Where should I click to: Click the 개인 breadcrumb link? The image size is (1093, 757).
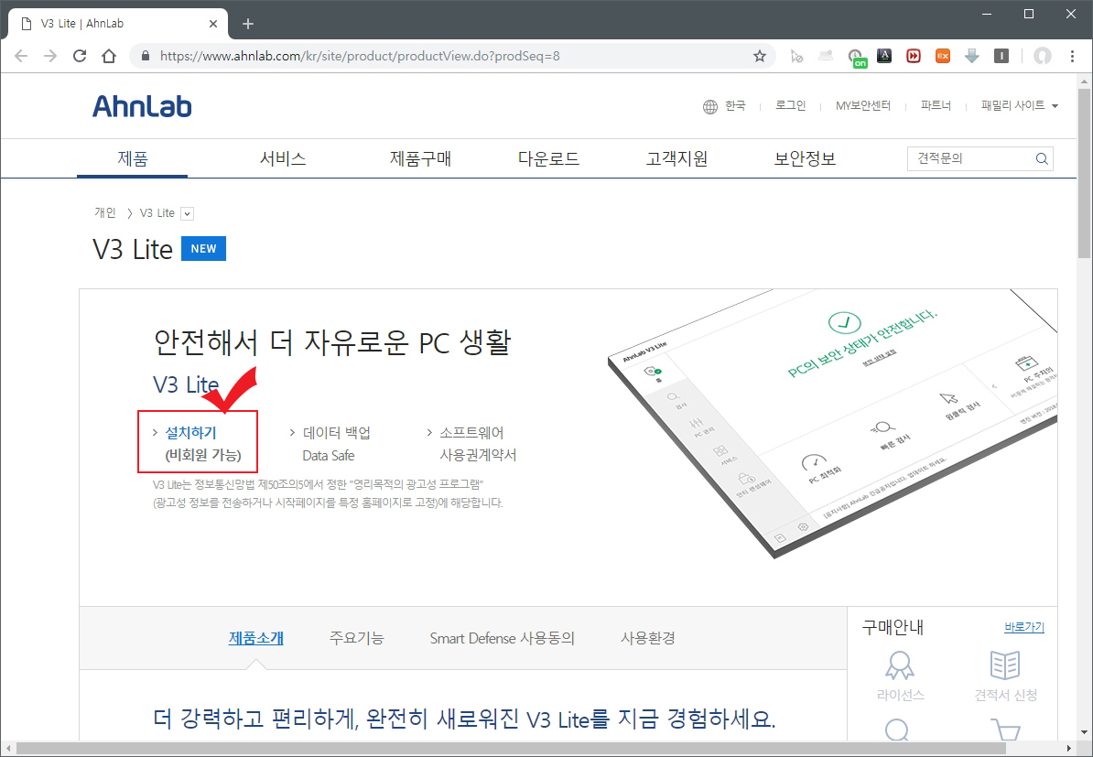point(105,212)
